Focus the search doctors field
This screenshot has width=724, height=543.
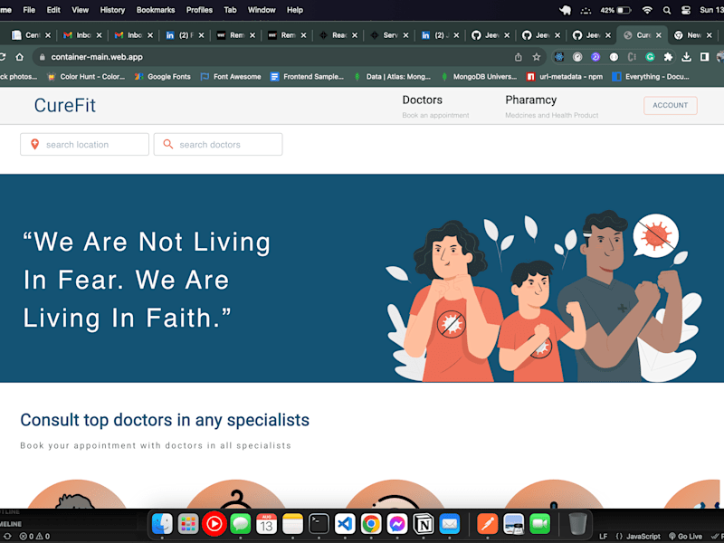click(x=218, y=145)
